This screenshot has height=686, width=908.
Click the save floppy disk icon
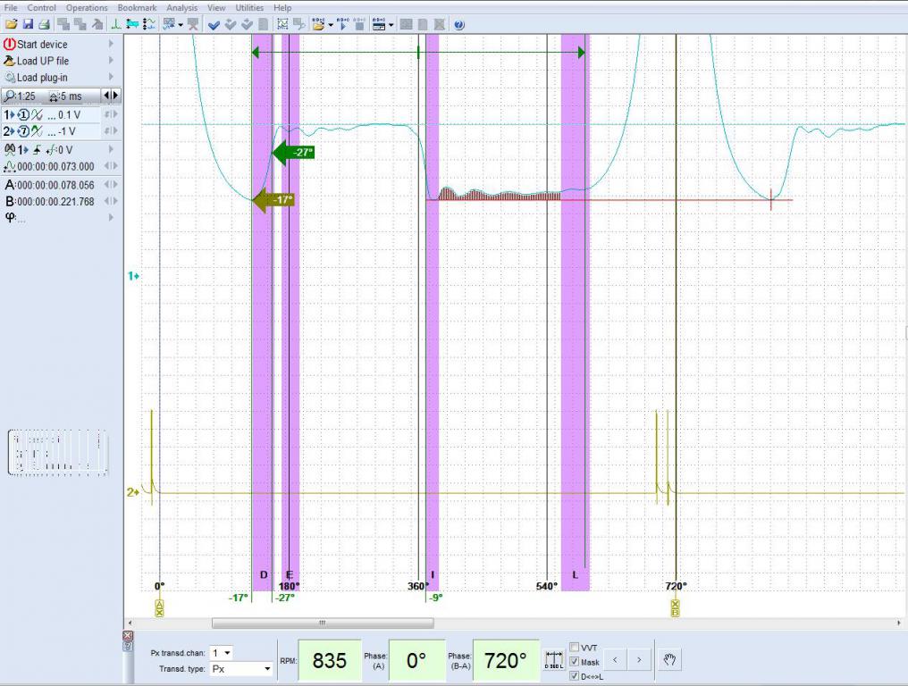[28, 25]
